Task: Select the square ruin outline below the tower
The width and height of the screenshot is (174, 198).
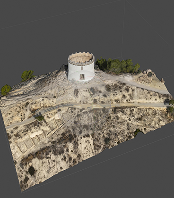Action: pyautogui.click(x=61, y=92)
